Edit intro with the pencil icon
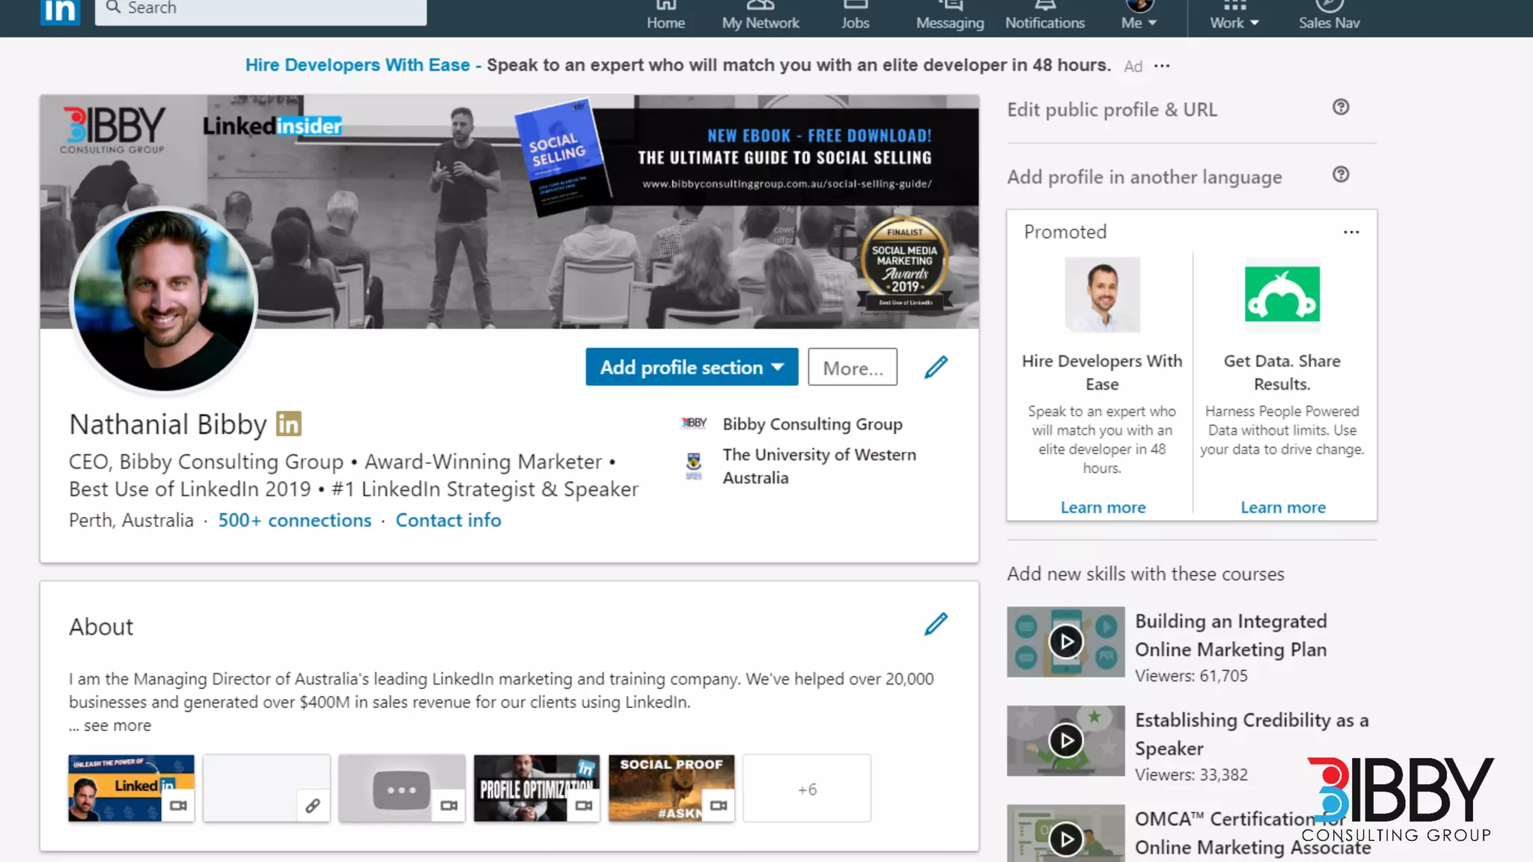The height and width of the screenshot is (862, 1533). [936, 367]
